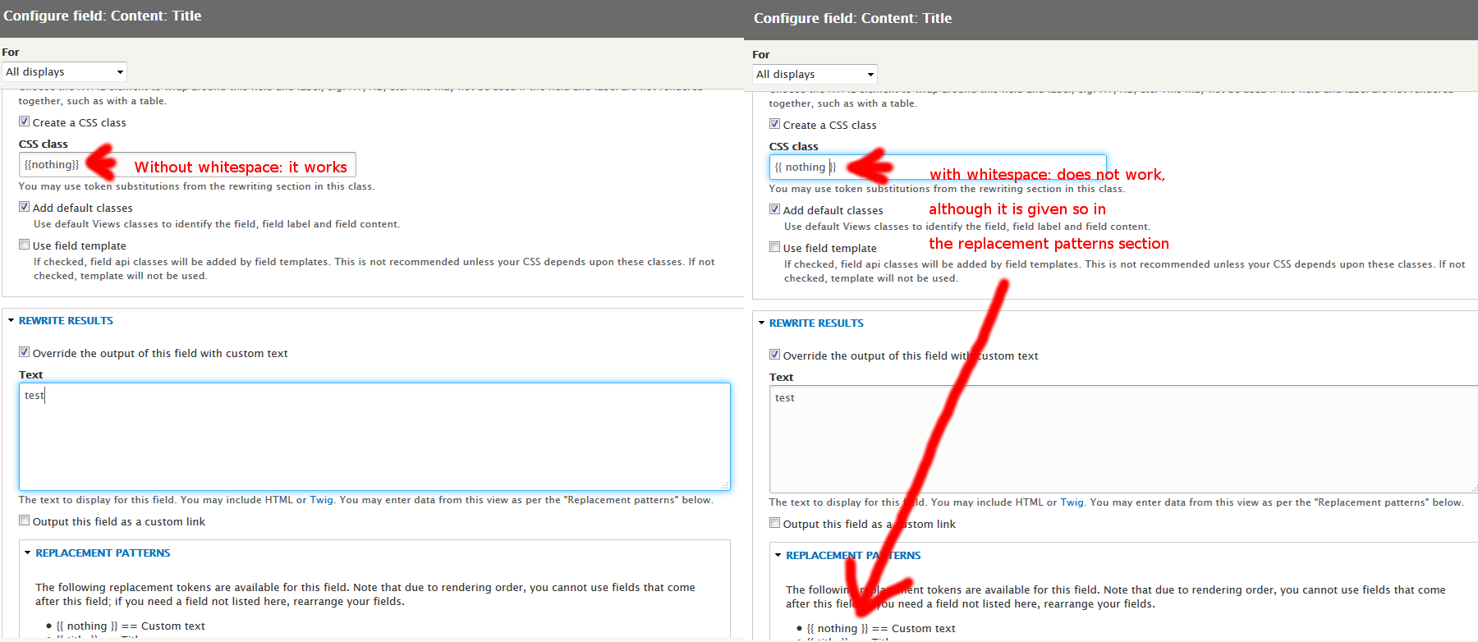Collapse the left REWRITE RESULTS section
1478x642 pixels.
[66, 321]
